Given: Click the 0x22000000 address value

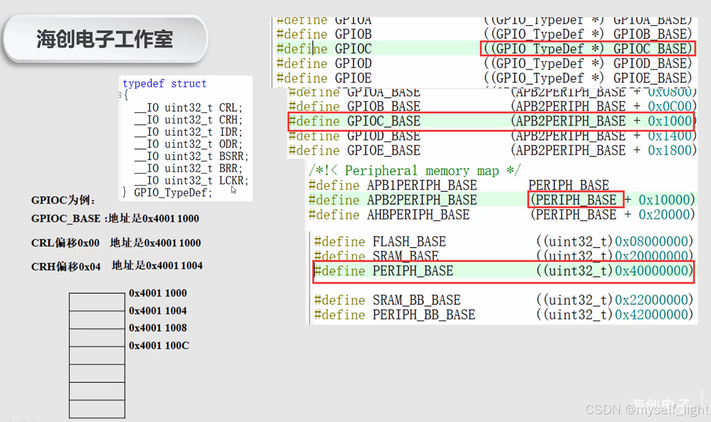Looking at the screenshot, I should click(652, 300).
